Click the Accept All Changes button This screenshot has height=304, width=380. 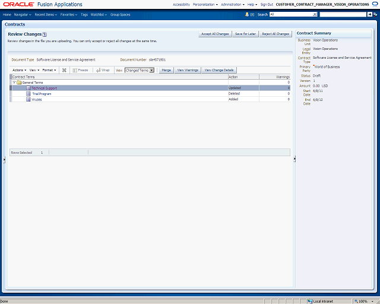[215, 34]
